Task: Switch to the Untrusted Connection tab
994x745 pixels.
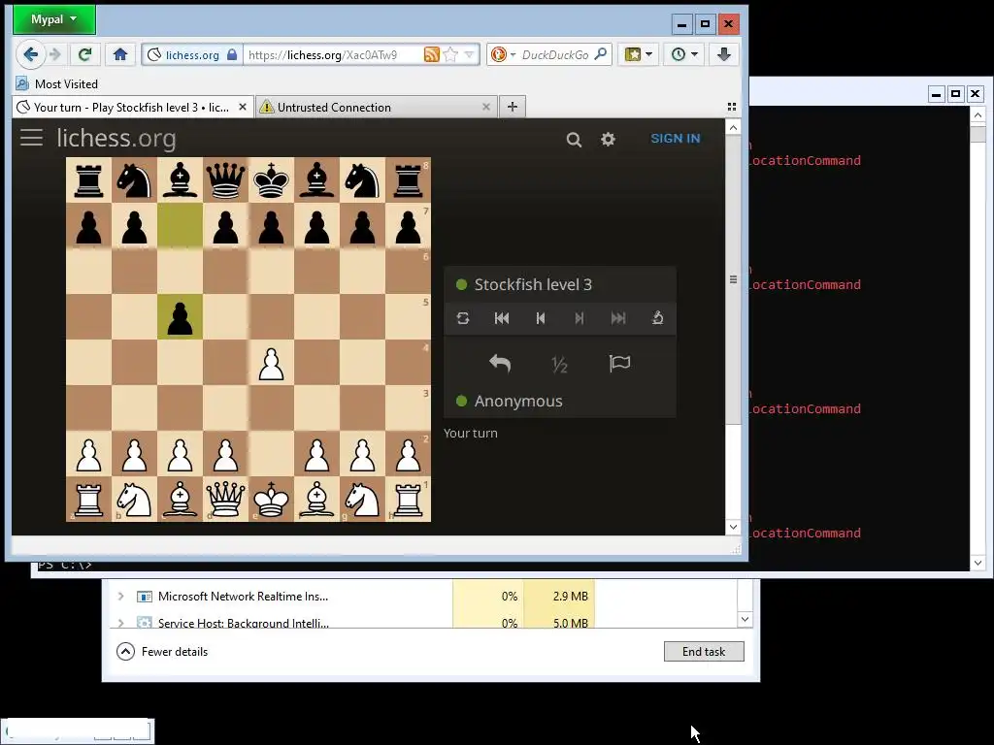Action: (376, 107)
